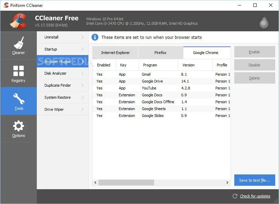Select the Google Chrome tab

(207, 53)
